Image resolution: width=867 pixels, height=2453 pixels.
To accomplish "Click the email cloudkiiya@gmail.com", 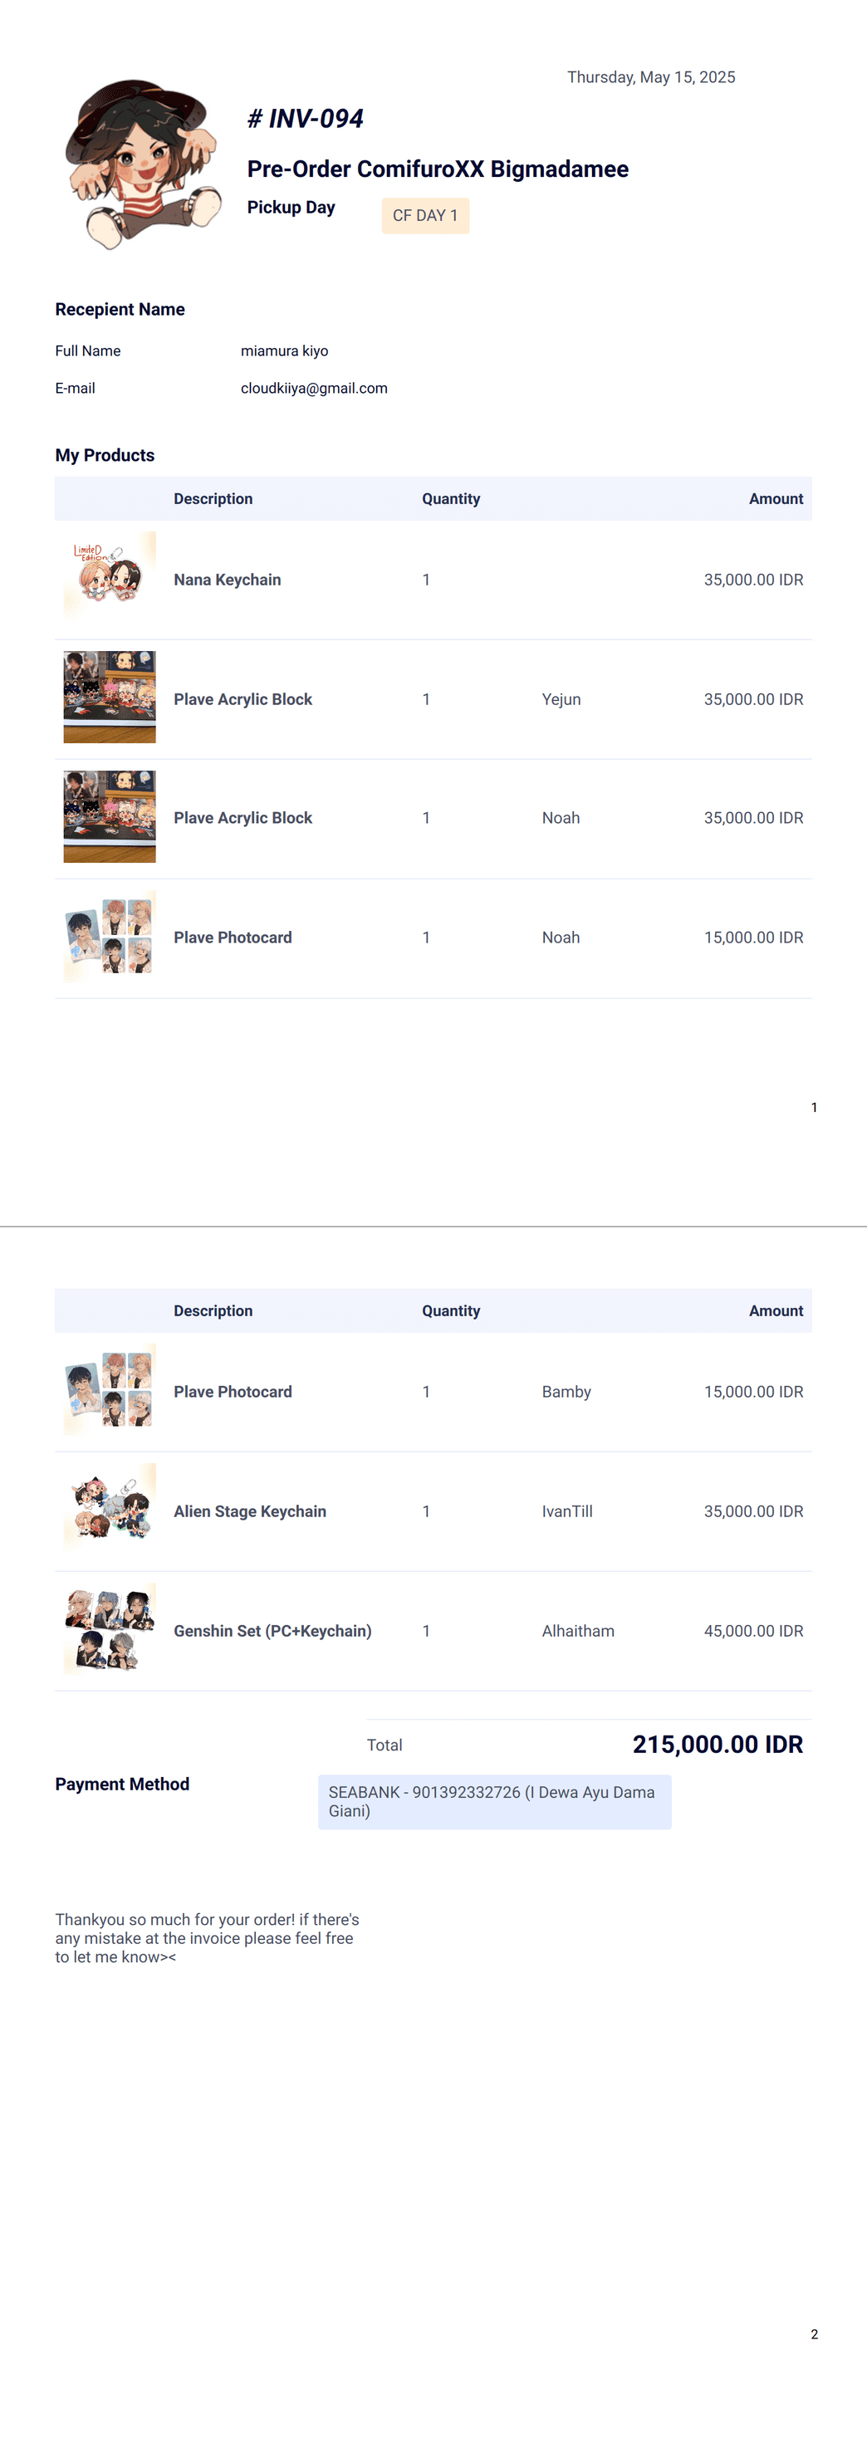I will (x=315, y=389).
